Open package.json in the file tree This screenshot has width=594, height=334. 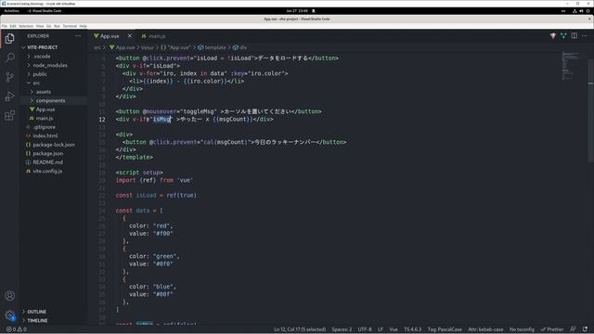pyautogui.click(x=47, y=153)
